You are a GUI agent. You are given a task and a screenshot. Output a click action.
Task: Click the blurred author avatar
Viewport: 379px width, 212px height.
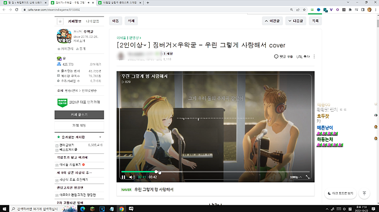tap(121, 56)
